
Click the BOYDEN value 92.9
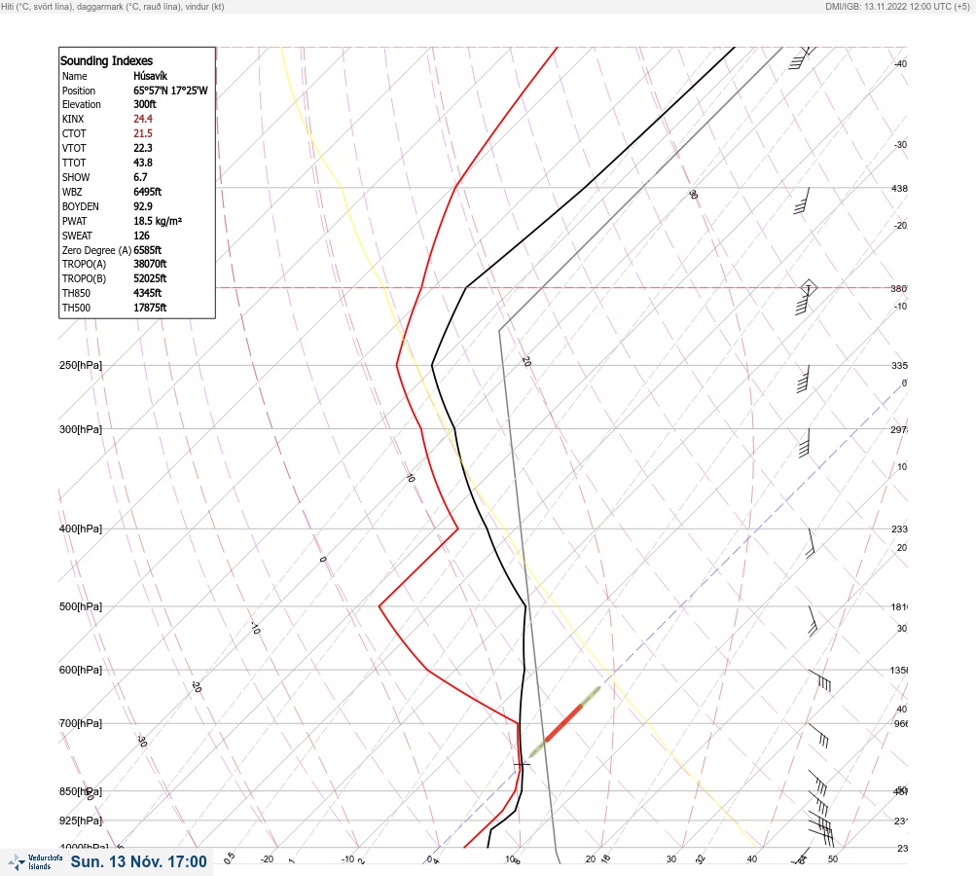[x=142, y=206]
